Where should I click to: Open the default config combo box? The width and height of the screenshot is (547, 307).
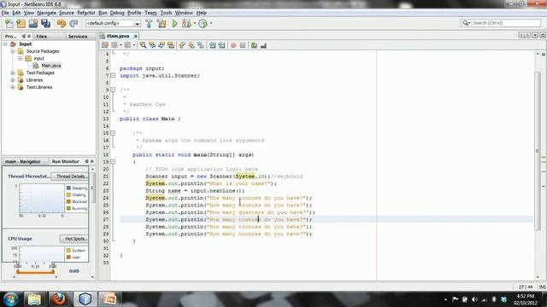point(113,23)
